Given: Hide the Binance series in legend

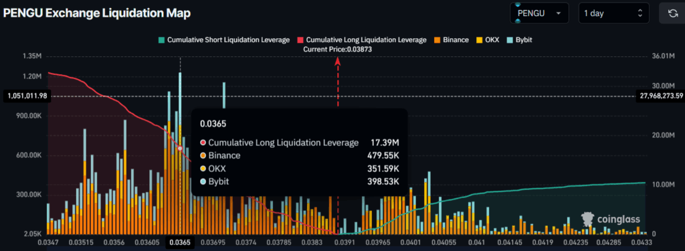Looking at the screenshot, I should coord(452,39).
